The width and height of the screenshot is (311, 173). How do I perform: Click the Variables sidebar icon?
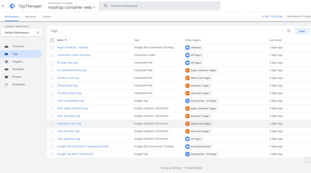click(6, 69)
